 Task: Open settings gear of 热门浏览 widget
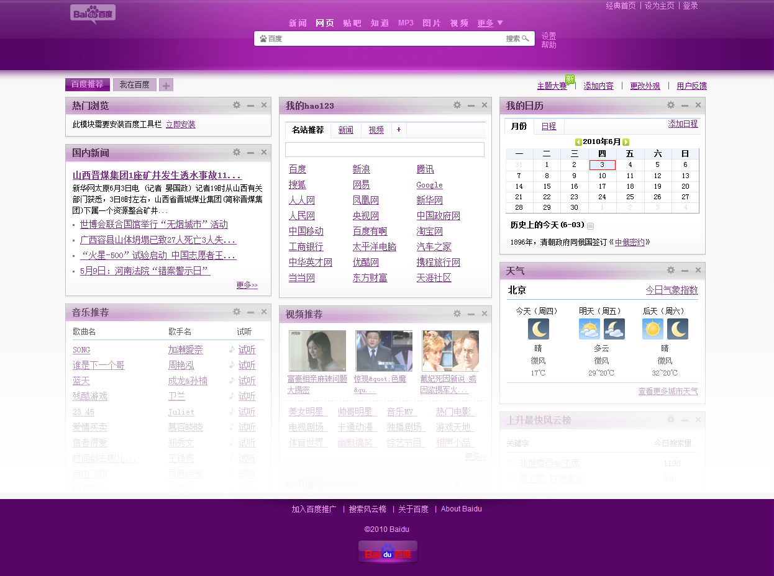point(237,106)
